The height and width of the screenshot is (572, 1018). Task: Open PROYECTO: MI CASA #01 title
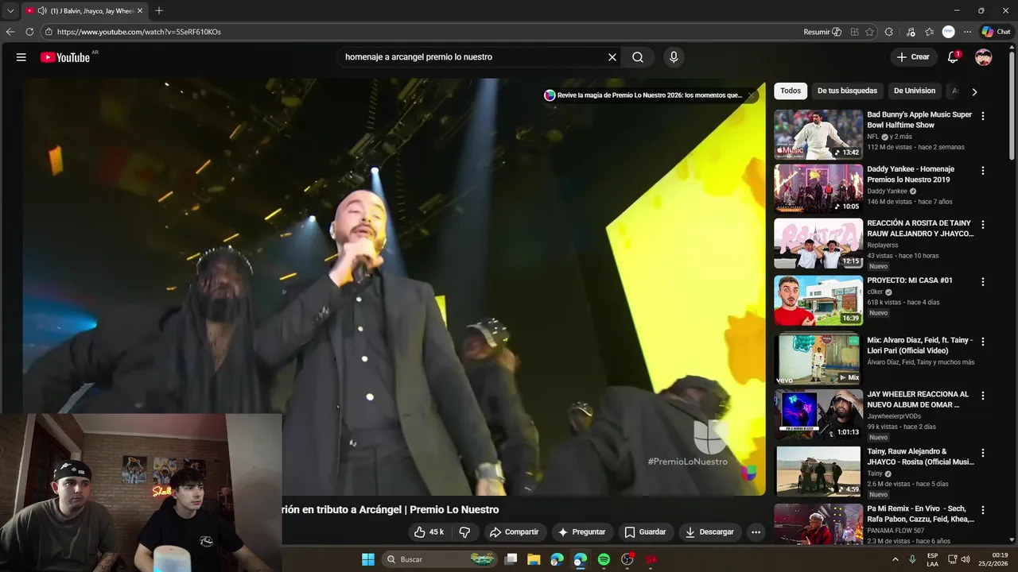click(x=909, y=280)
